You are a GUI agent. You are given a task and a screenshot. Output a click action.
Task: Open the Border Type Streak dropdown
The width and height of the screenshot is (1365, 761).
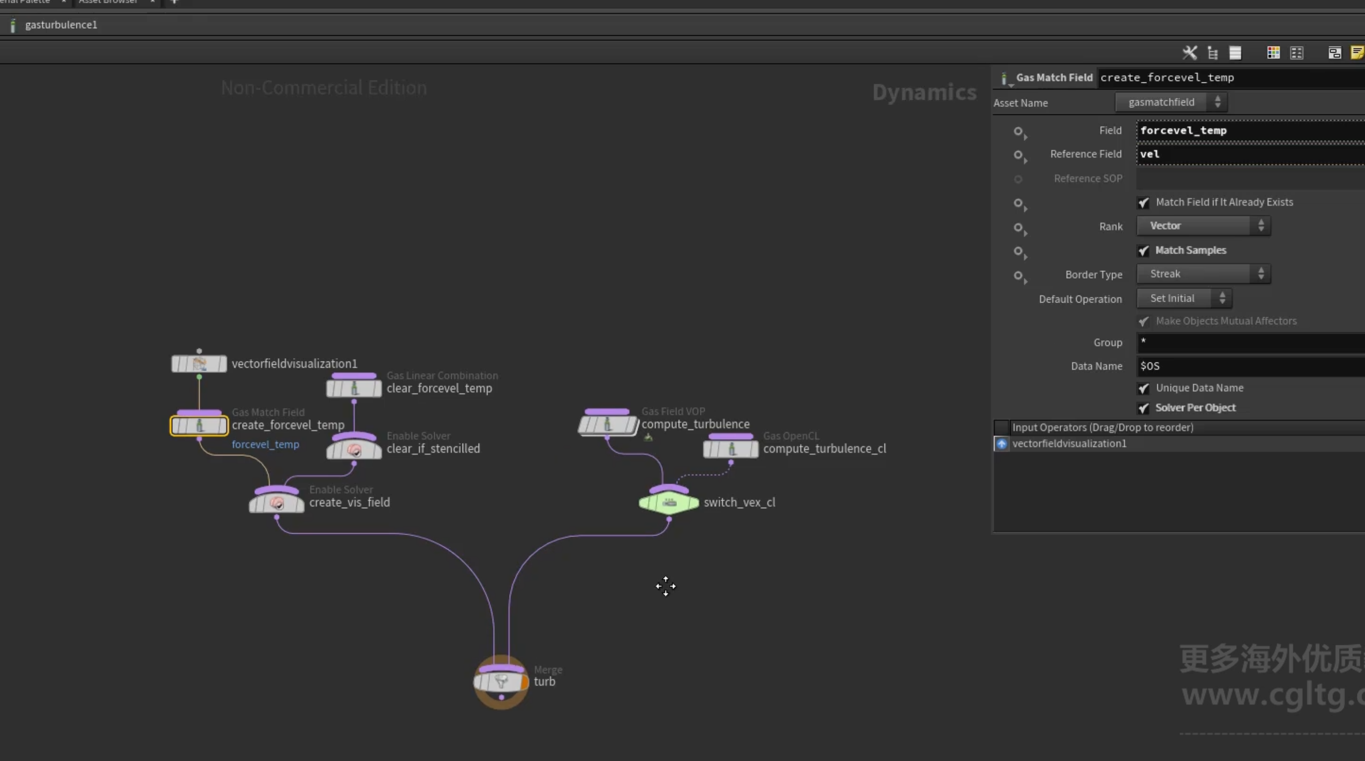1203,274
